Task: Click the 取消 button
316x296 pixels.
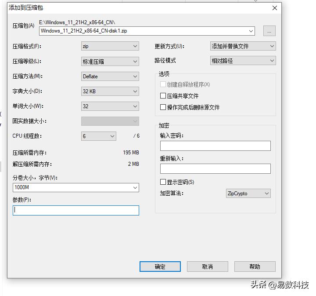Action: coord(207,267)
